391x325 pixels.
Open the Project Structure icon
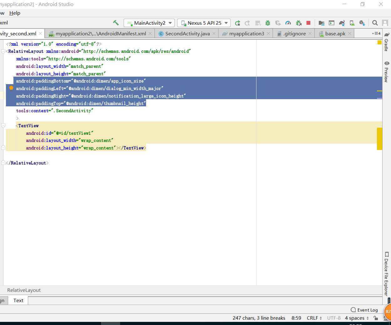(x=321, y=23)
